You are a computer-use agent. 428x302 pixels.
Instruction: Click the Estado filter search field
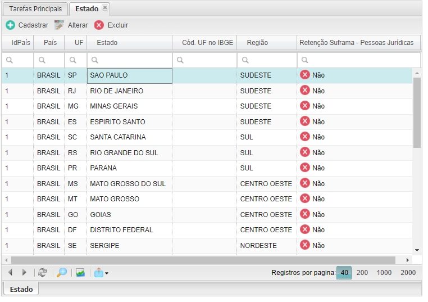pos(130,60)
